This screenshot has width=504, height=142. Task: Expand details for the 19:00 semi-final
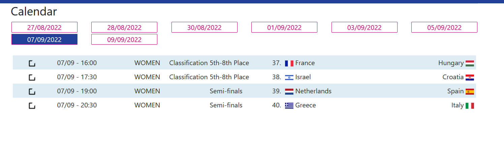(32, 91)
